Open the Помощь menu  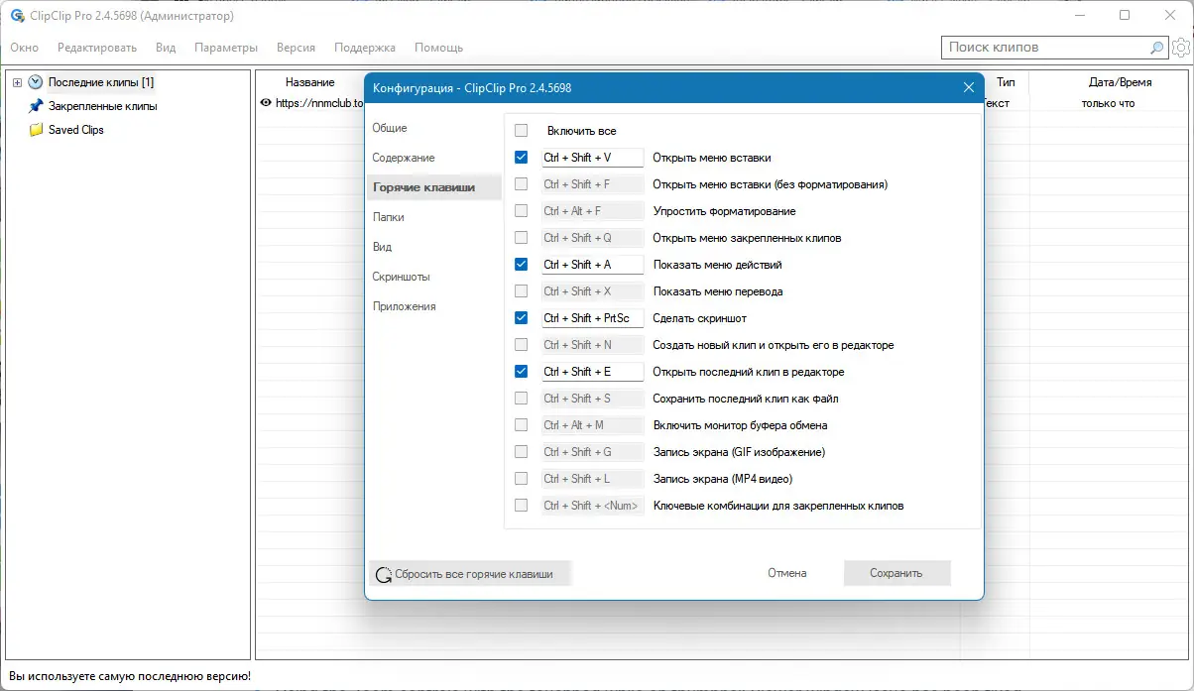pos(438,48)
